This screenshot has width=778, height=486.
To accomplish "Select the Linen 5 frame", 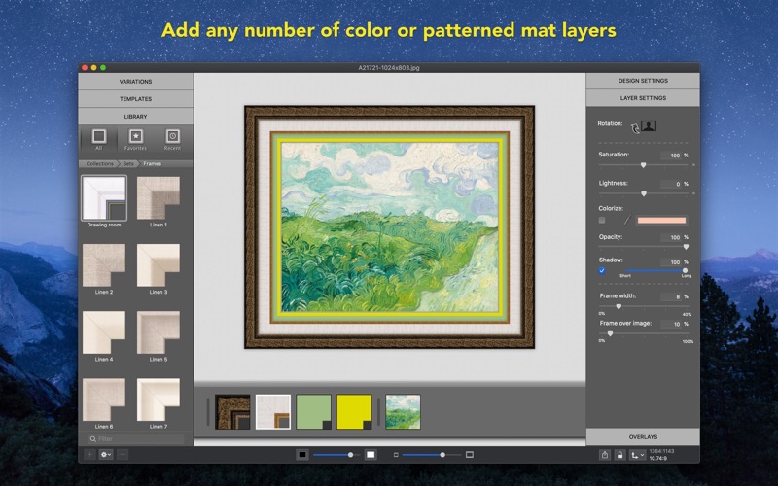I will click(x=159, y=332).
